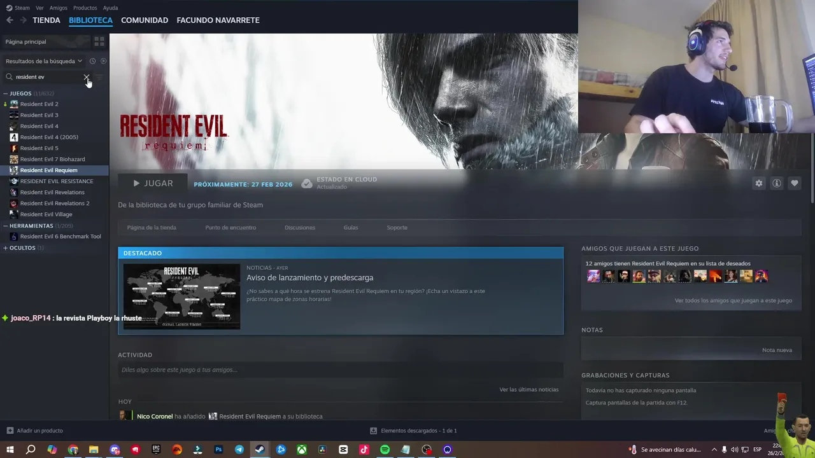
Task: Add Resident Evil Requiem to favorites heart
Action: [795, 183]
